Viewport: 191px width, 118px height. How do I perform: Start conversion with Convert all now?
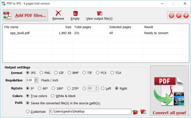(x=169, y=91)
